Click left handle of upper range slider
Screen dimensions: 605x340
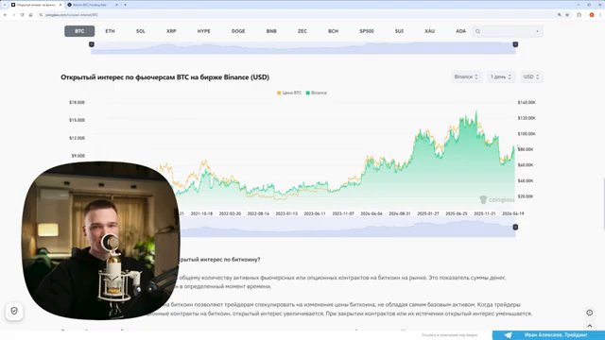(x=92, y=44)
